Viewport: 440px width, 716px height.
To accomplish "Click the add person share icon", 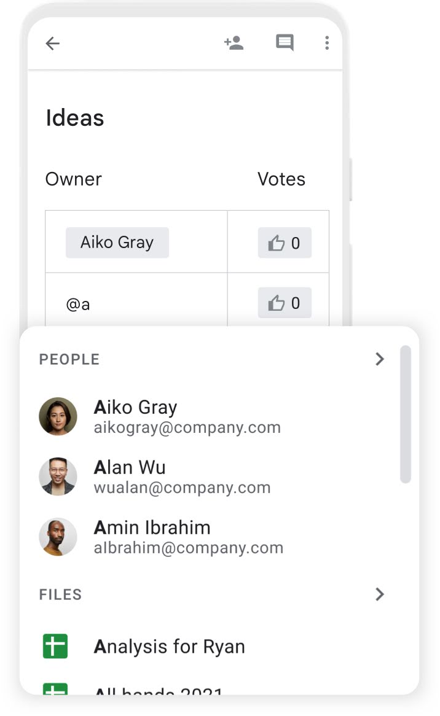I will coord(234,43).
